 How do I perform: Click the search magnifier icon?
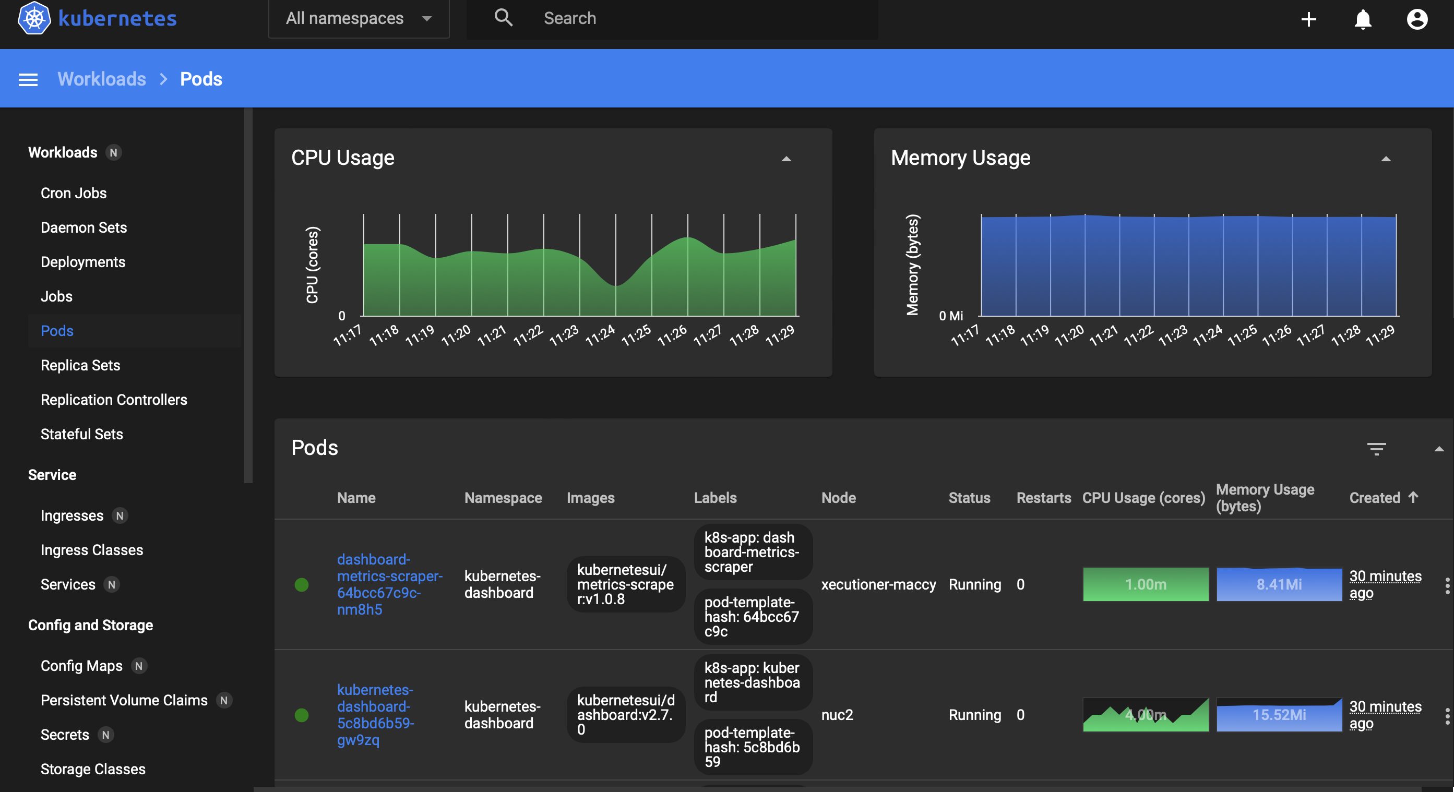click(x=504, y=18)
